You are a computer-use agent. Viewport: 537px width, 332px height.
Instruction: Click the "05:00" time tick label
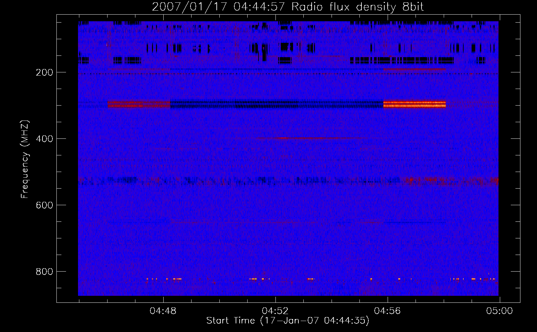tap(499, 311)
